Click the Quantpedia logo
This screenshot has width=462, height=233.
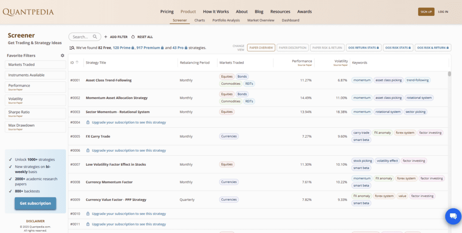point(28,12)
